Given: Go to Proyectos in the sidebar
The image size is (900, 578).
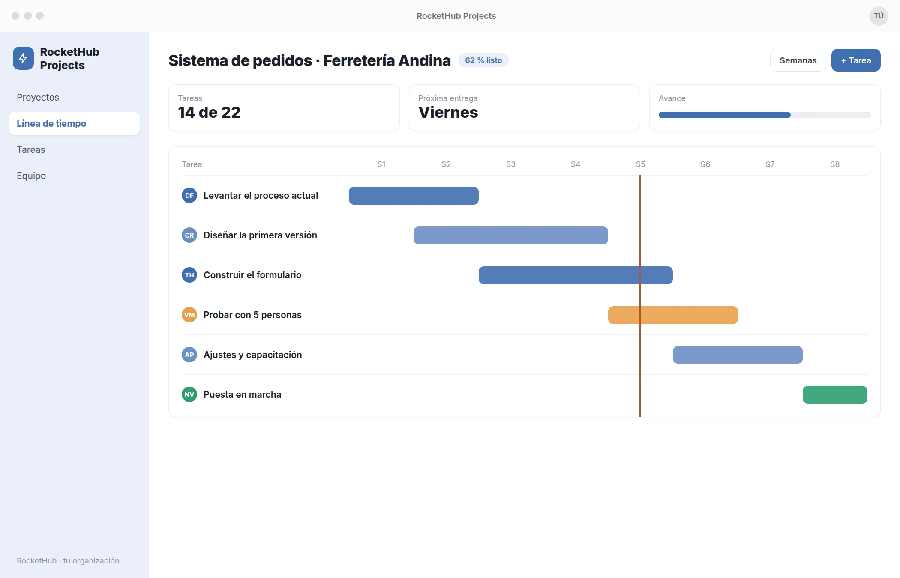Looking at the screenshot, I should (74, 97).
